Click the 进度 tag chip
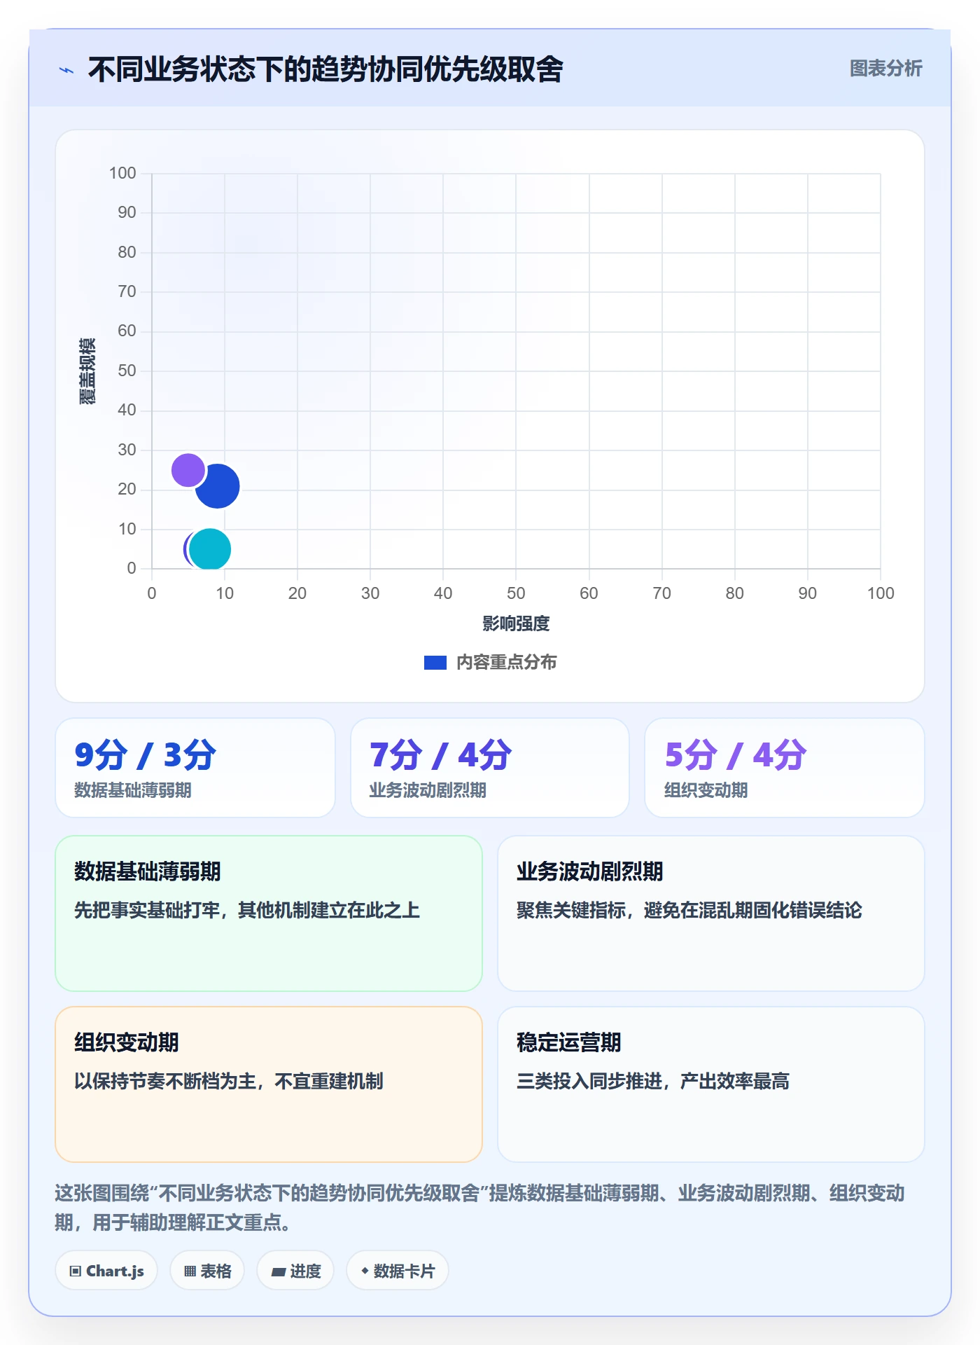Viewport: 980px width, 1345px height. pos(295,1271)
